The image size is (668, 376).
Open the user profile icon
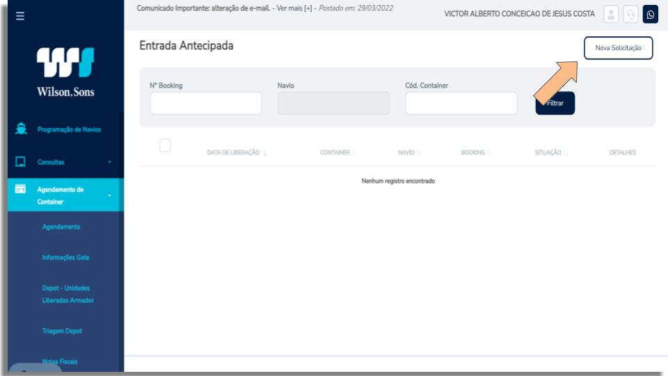[x=611, y=14]
